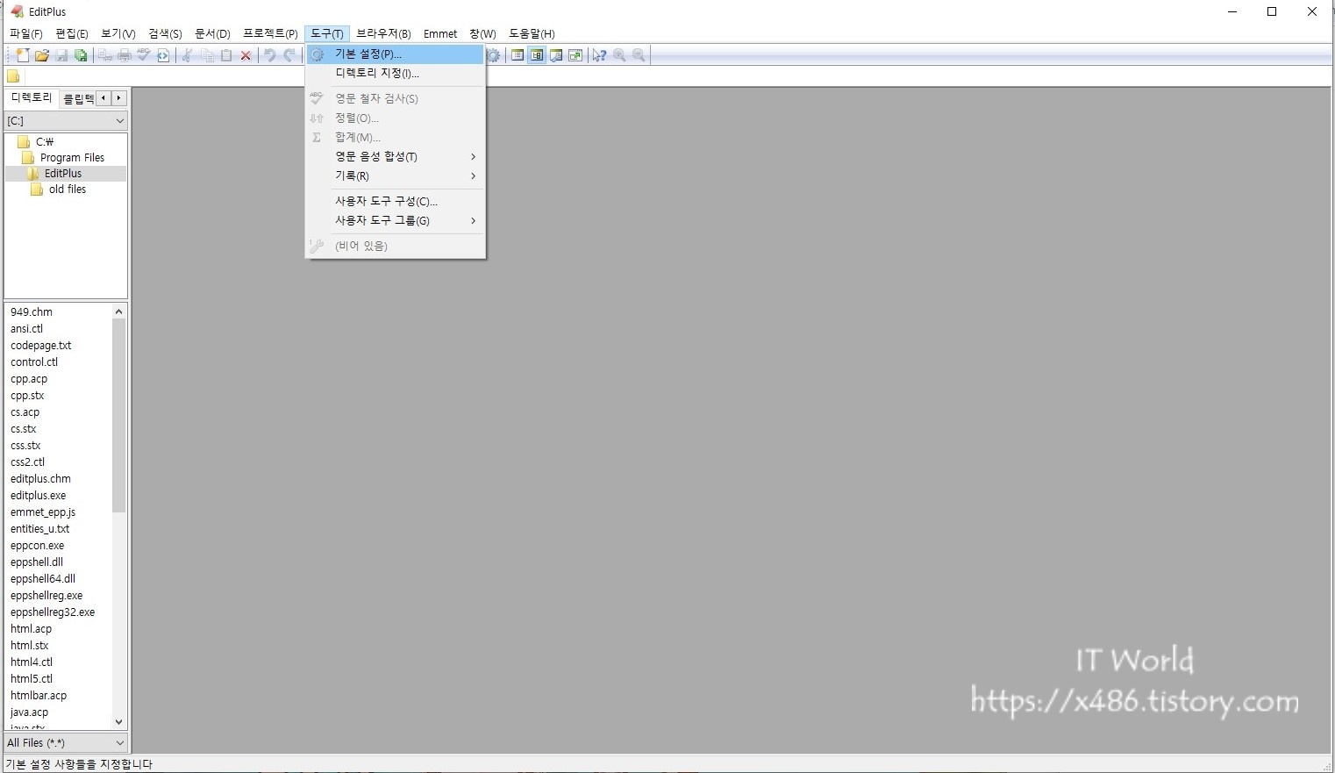Image resolution: width=1335 pixels, height=773 pixels.
Task: Expand the 영문 음성 합성(T) submenu
Action: (x=395, y=156)
